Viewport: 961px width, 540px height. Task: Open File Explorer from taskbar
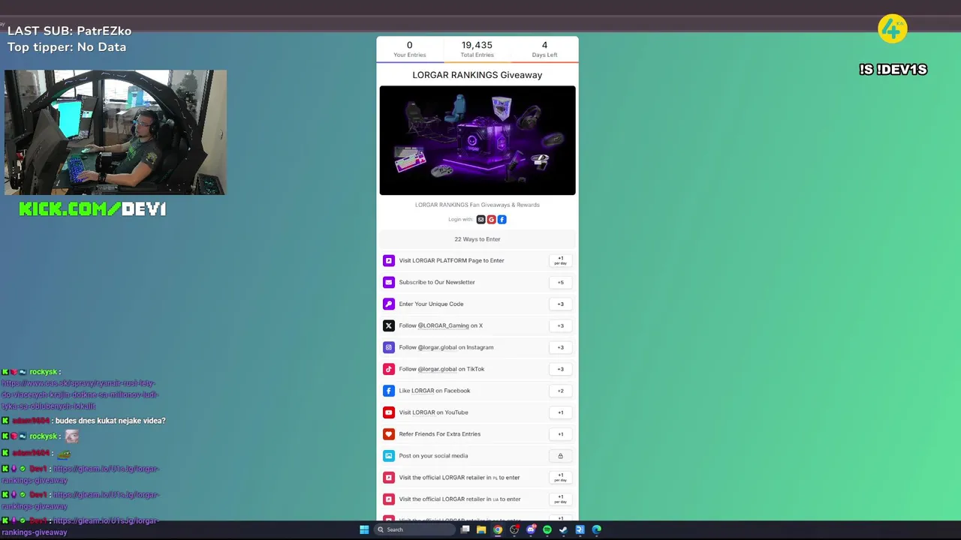coord(481,529)
